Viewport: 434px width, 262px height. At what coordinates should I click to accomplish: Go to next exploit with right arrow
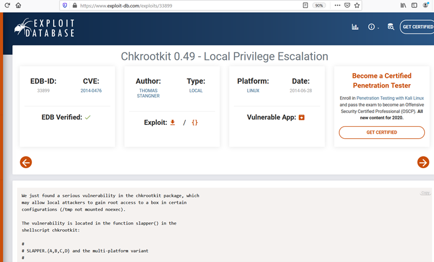[423, 162]
